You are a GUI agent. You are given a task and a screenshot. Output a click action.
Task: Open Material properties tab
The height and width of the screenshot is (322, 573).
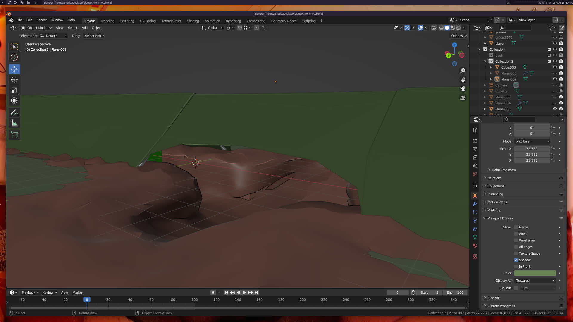click(x=475, y=246)
